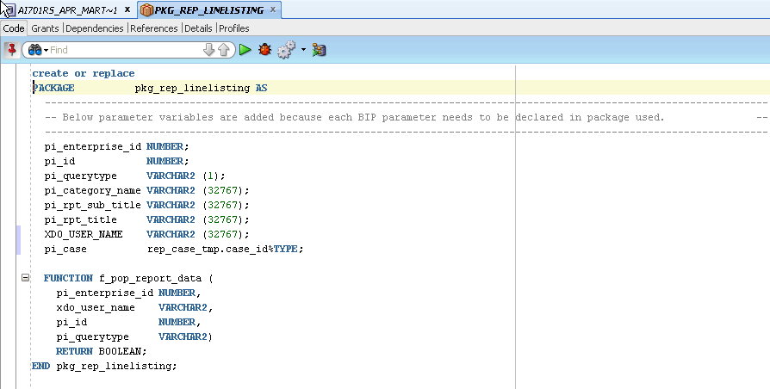The height and width of the screenshot is (389, 770).
Task: Click the XDO_USER_NAME declaration line
Action: tap(146, 234)
